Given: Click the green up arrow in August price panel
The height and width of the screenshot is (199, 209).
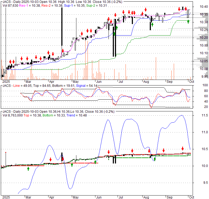Looking at the screenshot, I should [x=152, y=24].
